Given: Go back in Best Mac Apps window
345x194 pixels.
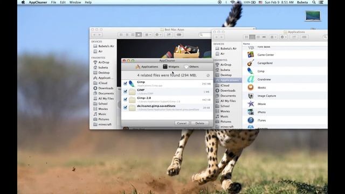Looking at the screenshot, I should (x=94, y=34).
